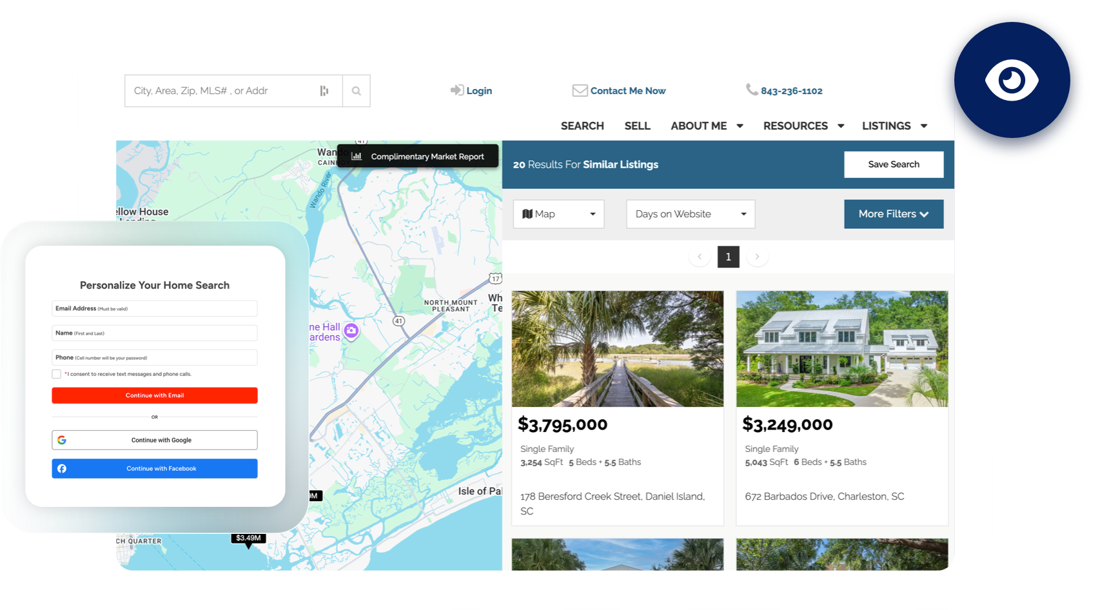Viewport: 1100px width, 610px height.
Task: Select the $3.49M price marker on map
Action: [x=248, y=538]
